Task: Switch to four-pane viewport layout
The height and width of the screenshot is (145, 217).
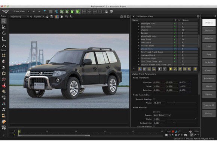Action: 84,12
